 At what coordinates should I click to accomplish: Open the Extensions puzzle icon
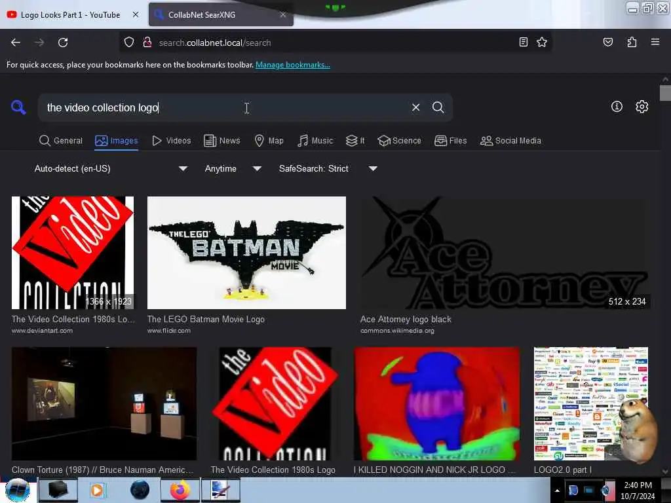(x=632, y=42)
